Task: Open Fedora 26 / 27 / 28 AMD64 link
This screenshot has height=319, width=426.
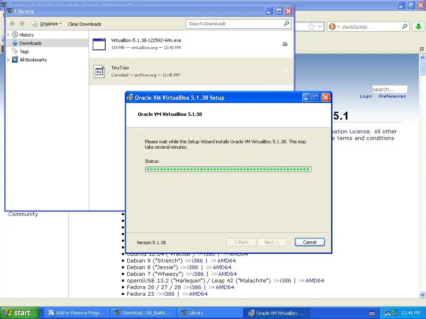Action: coord(225,287)
